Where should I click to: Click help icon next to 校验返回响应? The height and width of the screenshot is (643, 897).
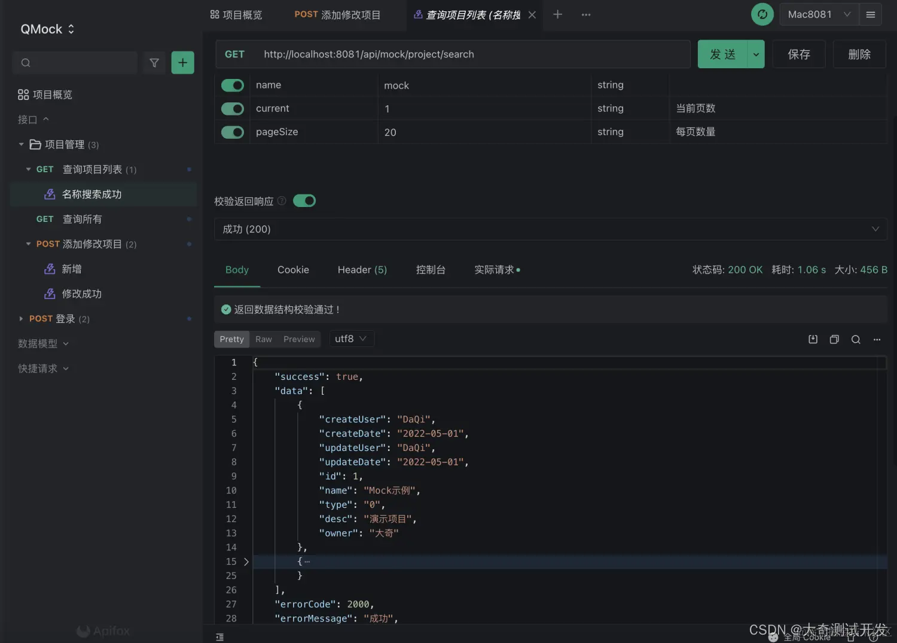click(282, 201)
